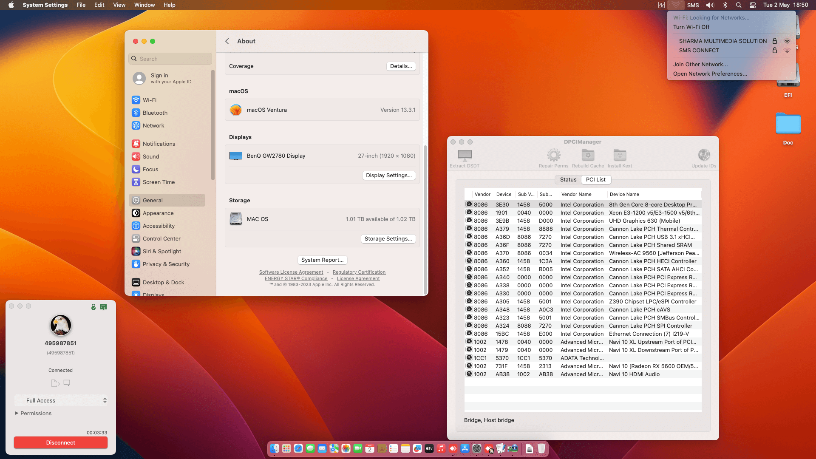Click Bluetooth icon in the menu bar
Screen dimensions: 816x459
point(725,5)
